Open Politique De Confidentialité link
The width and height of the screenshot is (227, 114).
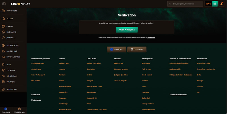[179, 63]
